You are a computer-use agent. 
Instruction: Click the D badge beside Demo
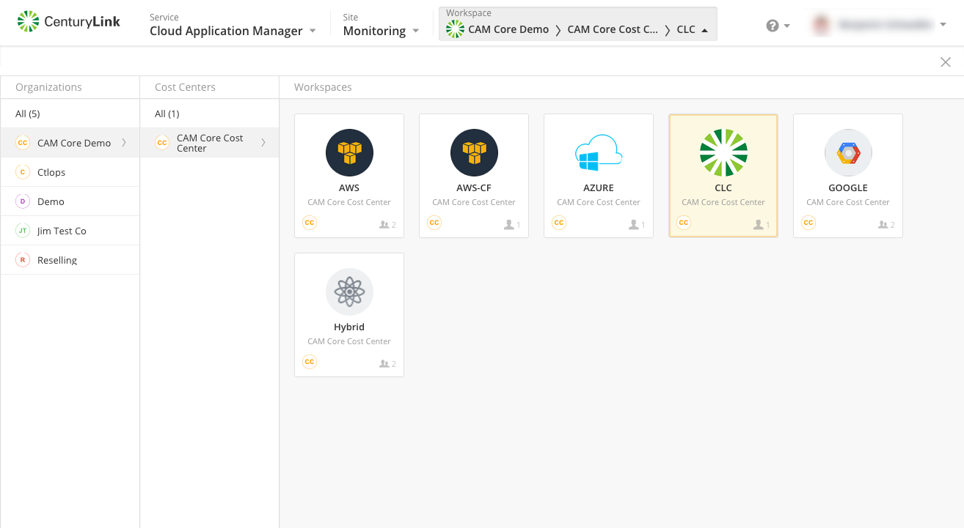click(23, 201)
